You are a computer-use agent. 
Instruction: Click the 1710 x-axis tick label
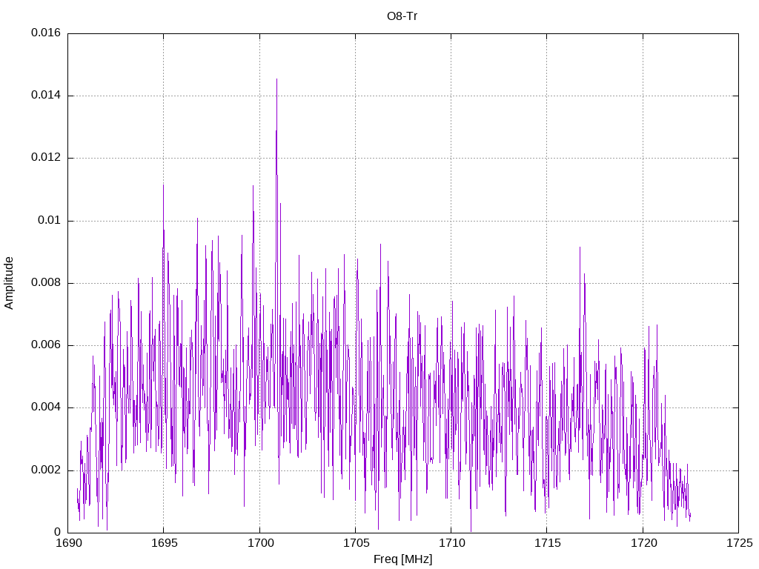(452, 543)
